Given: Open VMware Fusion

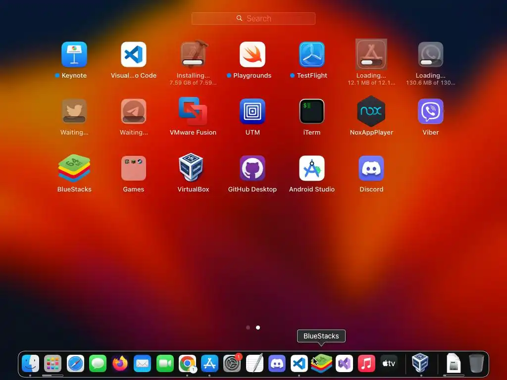Looking at the screenshot, I should point(193,111).
